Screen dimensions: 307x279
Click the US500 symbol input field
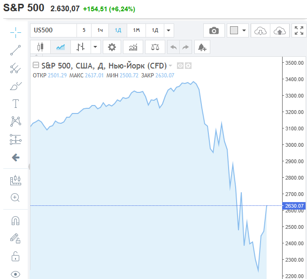click(54, 30)
